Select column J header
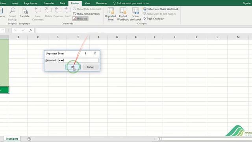Viewport: 252px width, 142px height. click(x=174, y=37)
